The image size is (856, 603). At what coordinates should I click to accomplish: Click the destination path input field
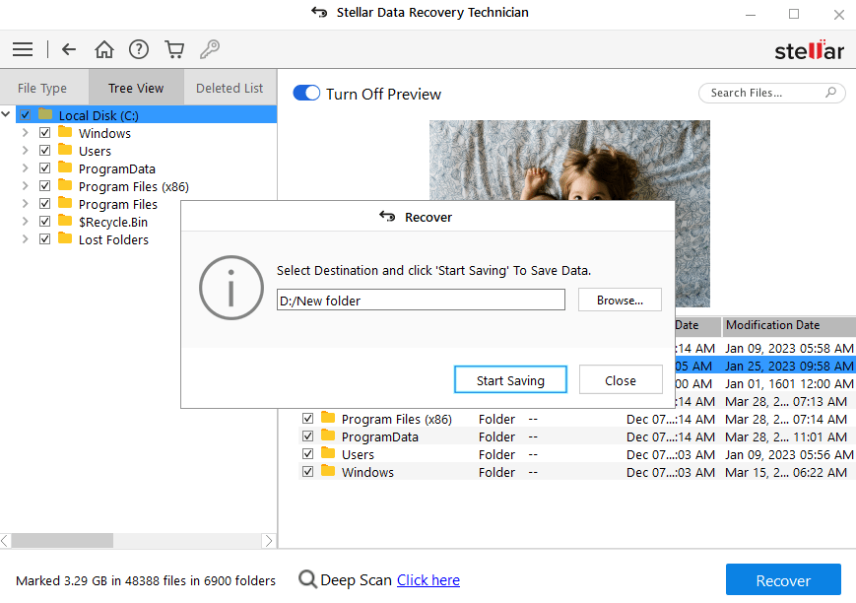(x=421, y=300)
